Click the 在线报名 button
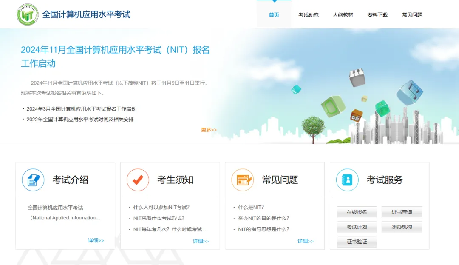 coord(357,212)
